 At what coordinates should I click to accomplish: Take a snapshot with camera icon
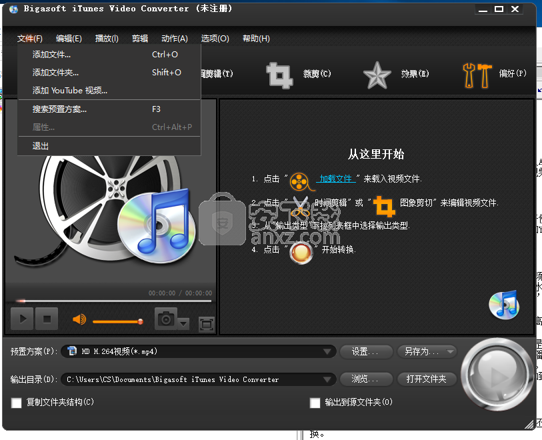coord(166,319)
